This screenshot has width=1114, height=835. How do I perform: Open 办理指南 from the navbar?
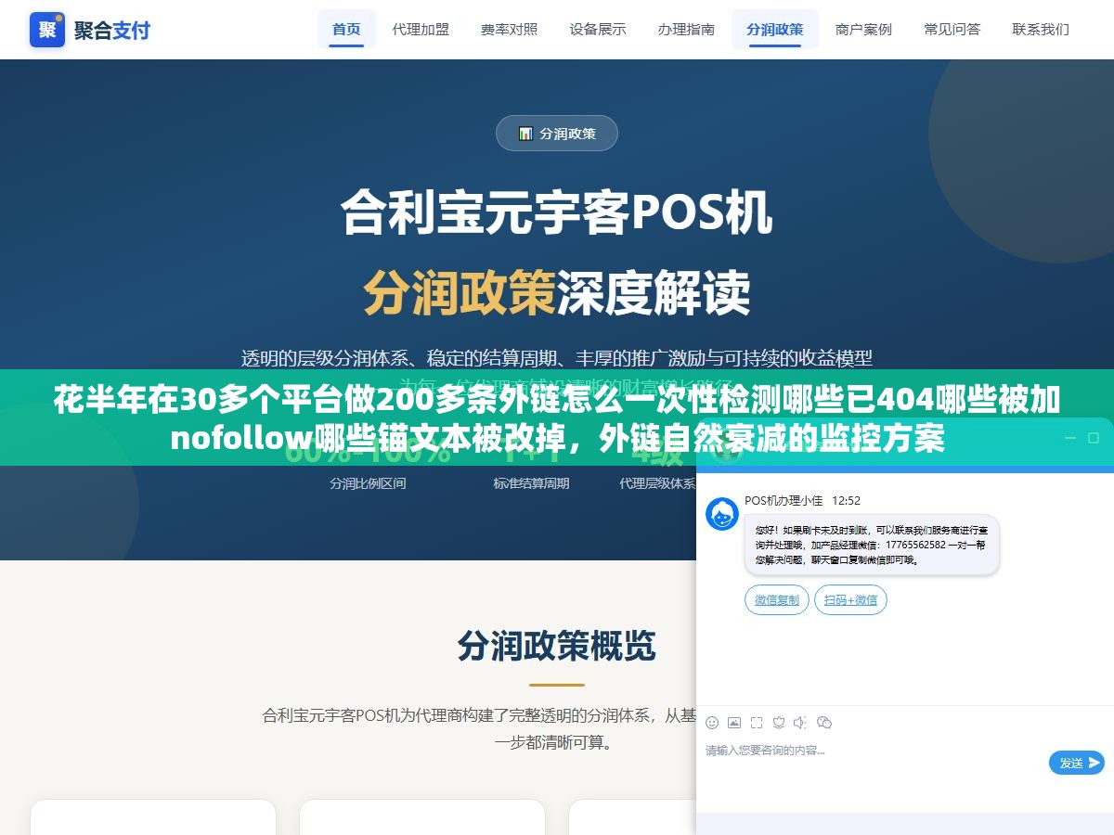click(x=686, y=29)
